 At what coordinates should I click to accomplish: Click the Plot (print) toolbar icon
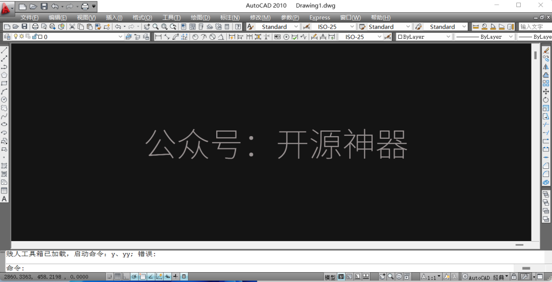click(35, 27)
